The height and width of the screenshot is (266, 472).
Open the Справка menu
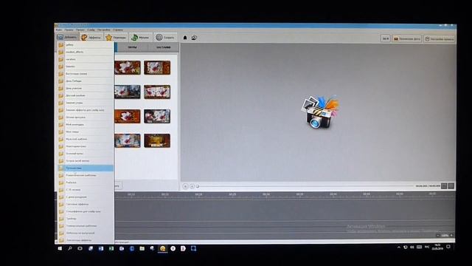(x=118, y=30)
